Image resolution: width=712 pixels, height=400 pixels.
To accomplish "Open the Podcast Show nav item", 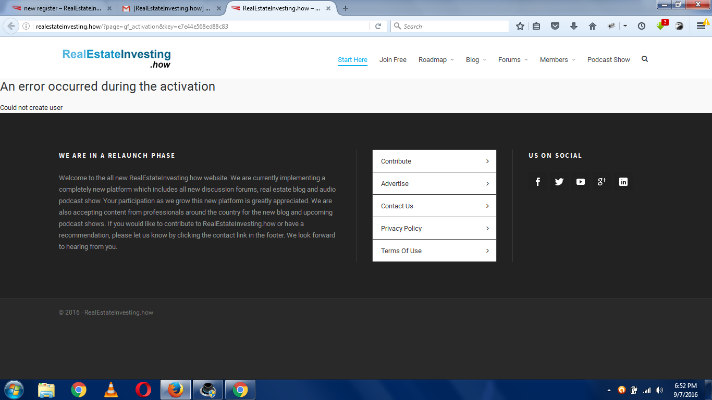I will pos(609,60).
